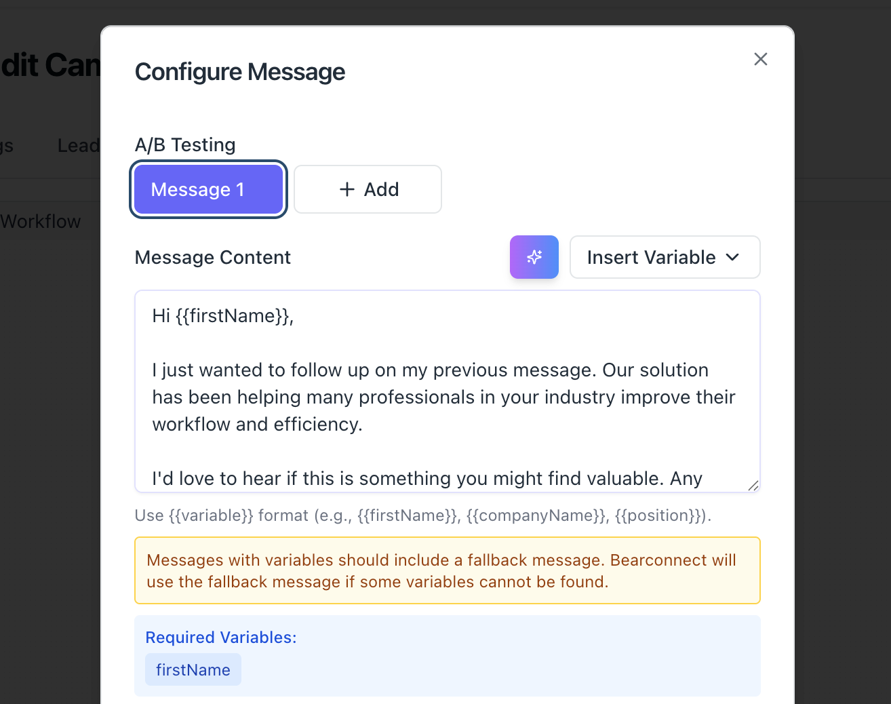
Task: Close the Configure Message dialog
Action: 760,59
